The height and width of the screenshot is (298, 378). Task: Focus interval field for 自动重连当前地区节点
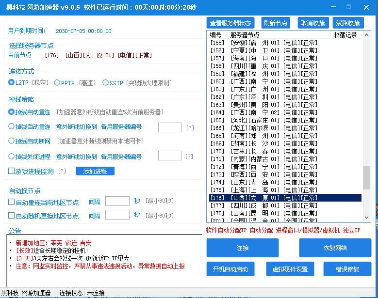coord(117,201)
